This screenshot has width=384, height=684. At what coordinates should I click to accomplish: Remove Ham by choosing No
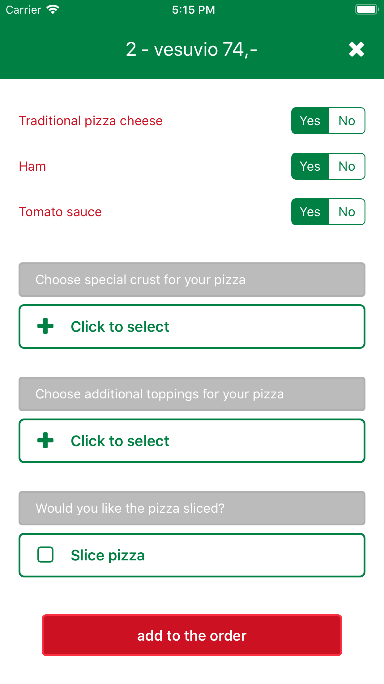pos(347,166)
